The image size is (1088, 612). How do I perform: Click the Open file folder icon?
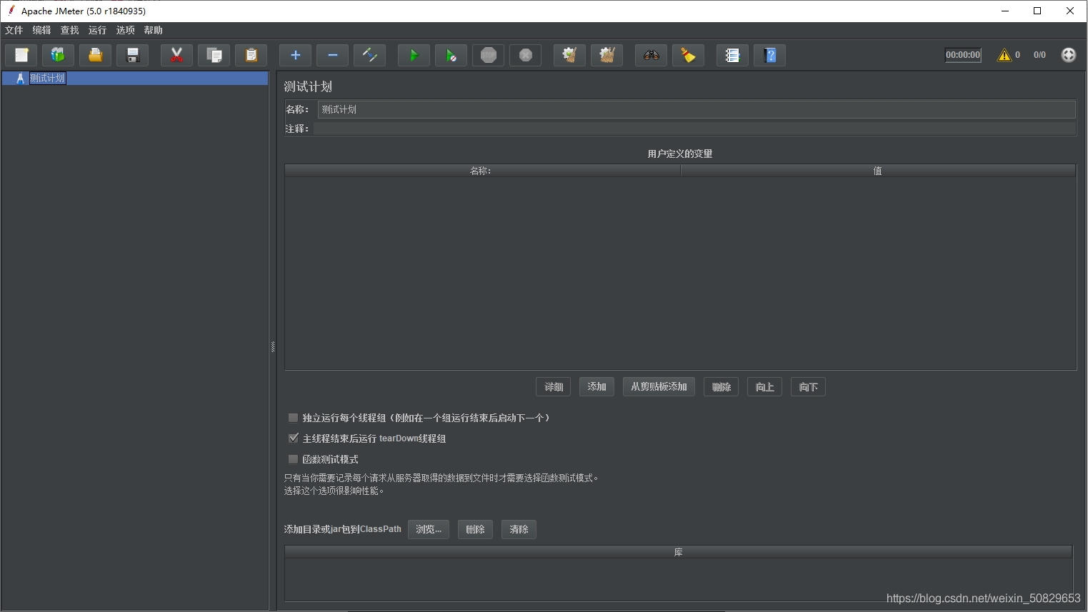95,55
